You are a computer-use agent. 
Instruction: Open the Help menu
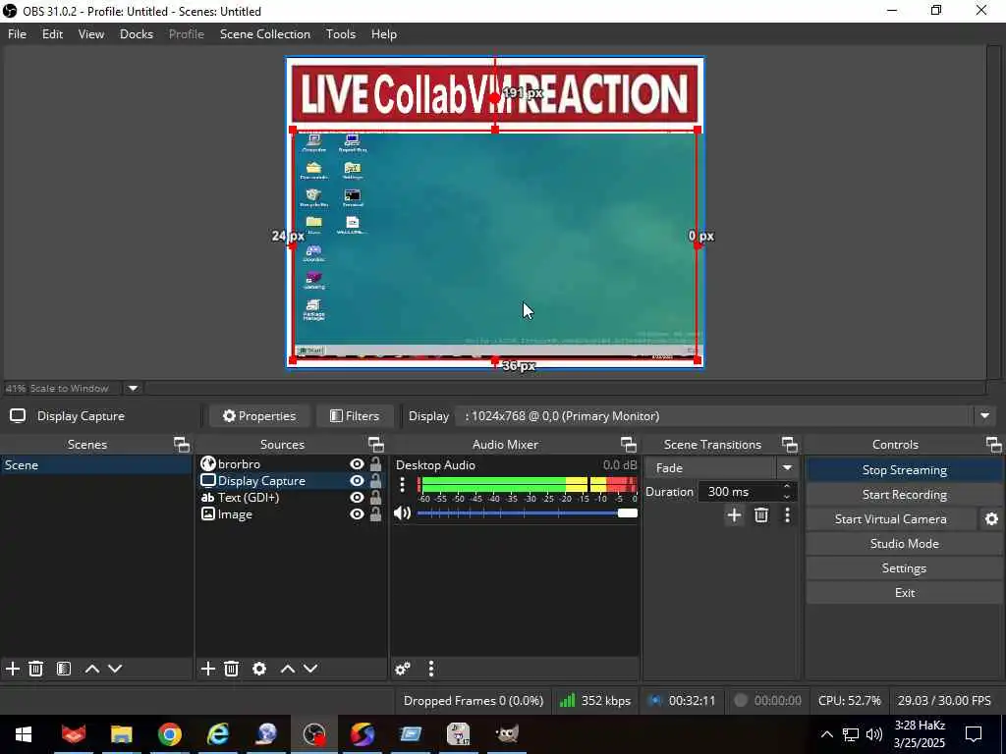point(384,34)
